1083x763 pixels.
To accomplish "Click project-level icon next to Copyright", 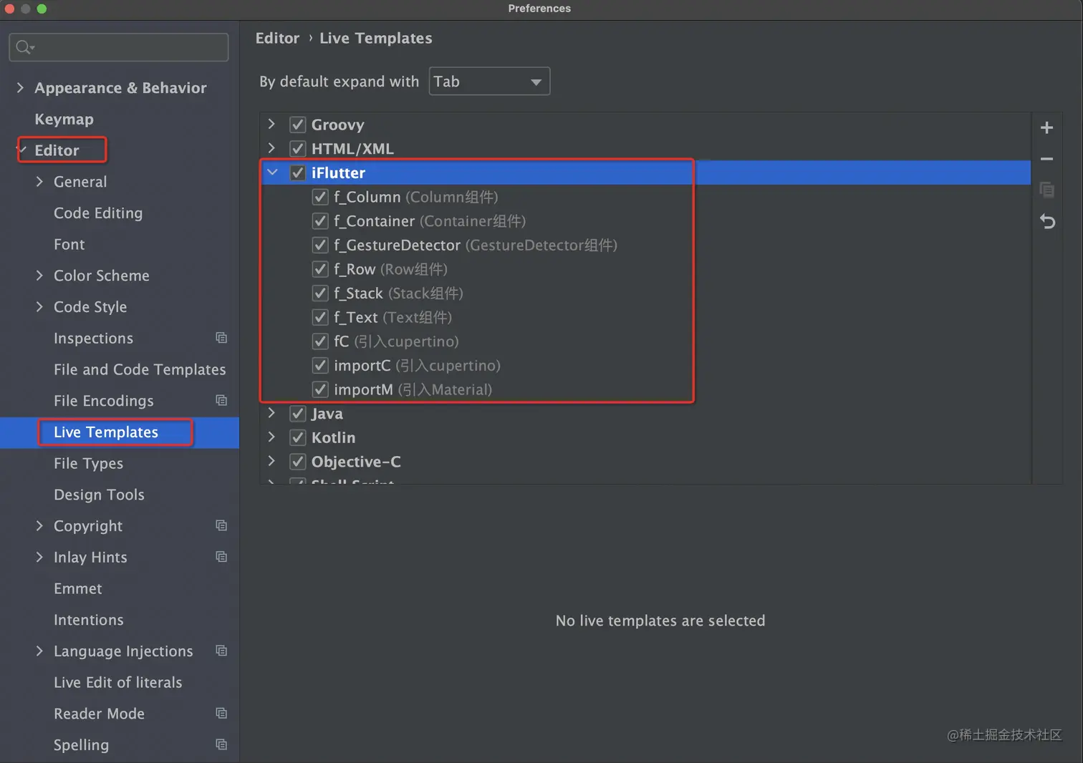I will tap(221, 525).
